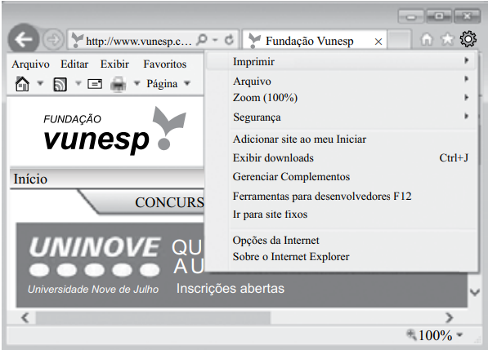Expand the Segurança submenu arrow
The width and height of the screenshot is (488, 354).
pos(466,116)
